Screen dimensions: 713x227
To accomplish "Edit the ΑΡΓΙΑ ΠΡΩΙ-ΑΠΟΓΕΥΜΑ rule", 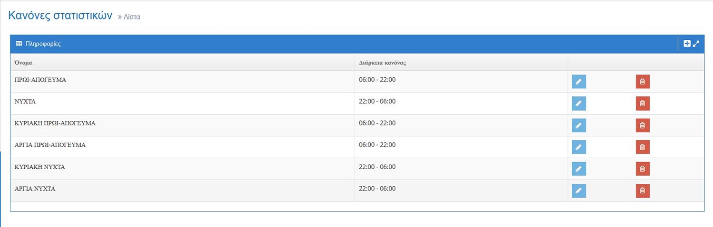I will tap(578, 147).
